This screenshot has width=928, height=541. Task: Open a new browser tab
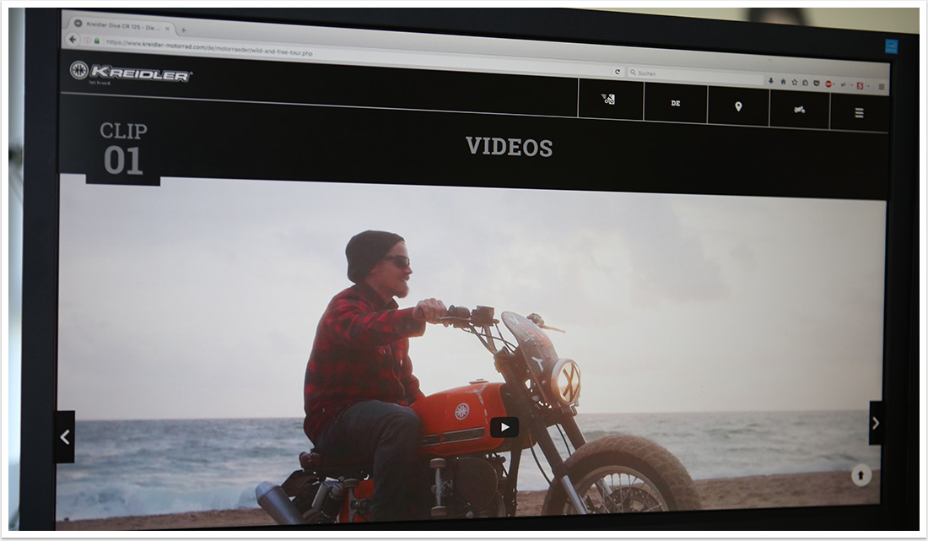click(x=184, y=30)
